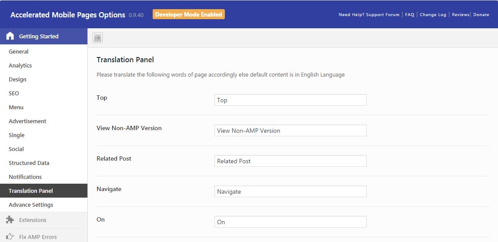498x242 pixels.
Task: Select Structured Data in the sidebar
Action: pos(29,163)
